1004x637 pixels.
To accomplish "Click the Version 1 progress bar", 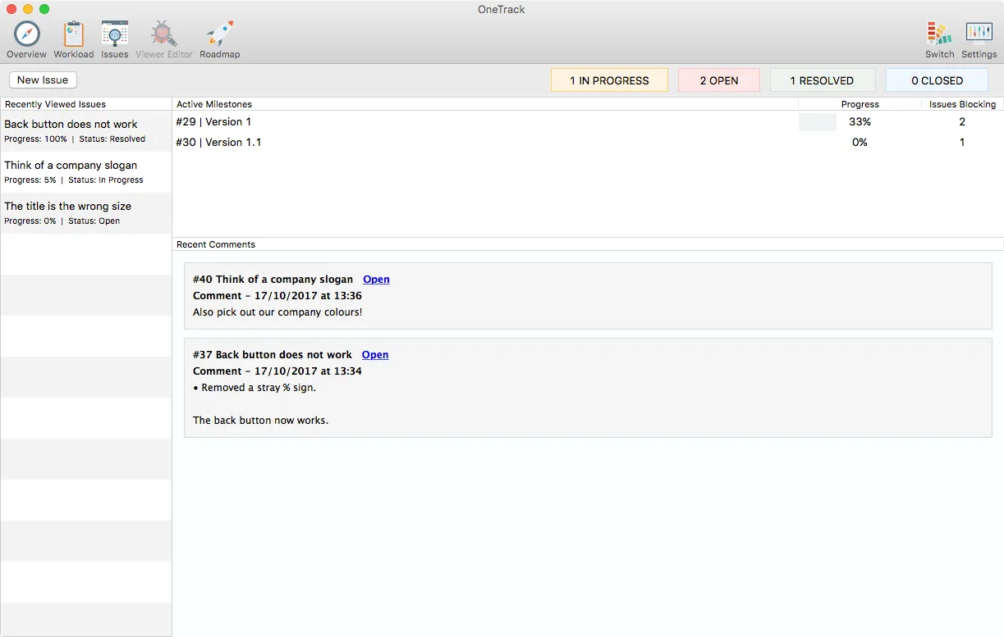I will (817, 121).
